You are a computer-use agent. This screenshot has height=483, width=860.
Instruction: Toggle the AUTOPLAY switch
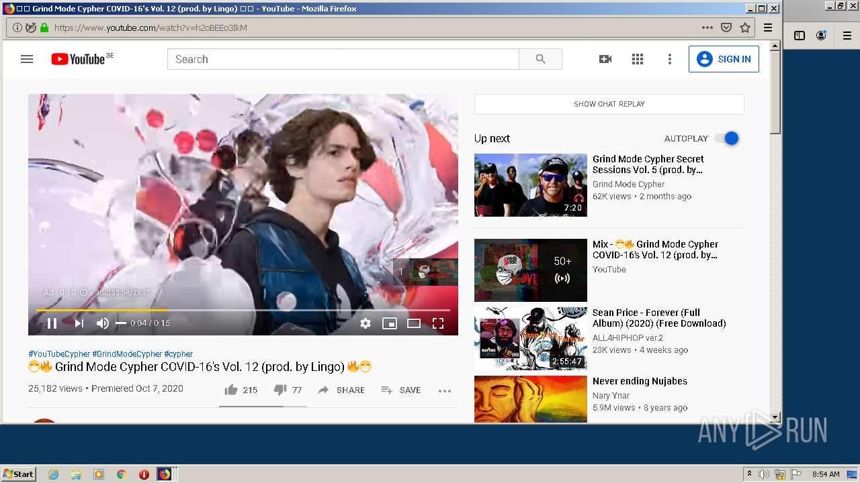click(726, 138)
